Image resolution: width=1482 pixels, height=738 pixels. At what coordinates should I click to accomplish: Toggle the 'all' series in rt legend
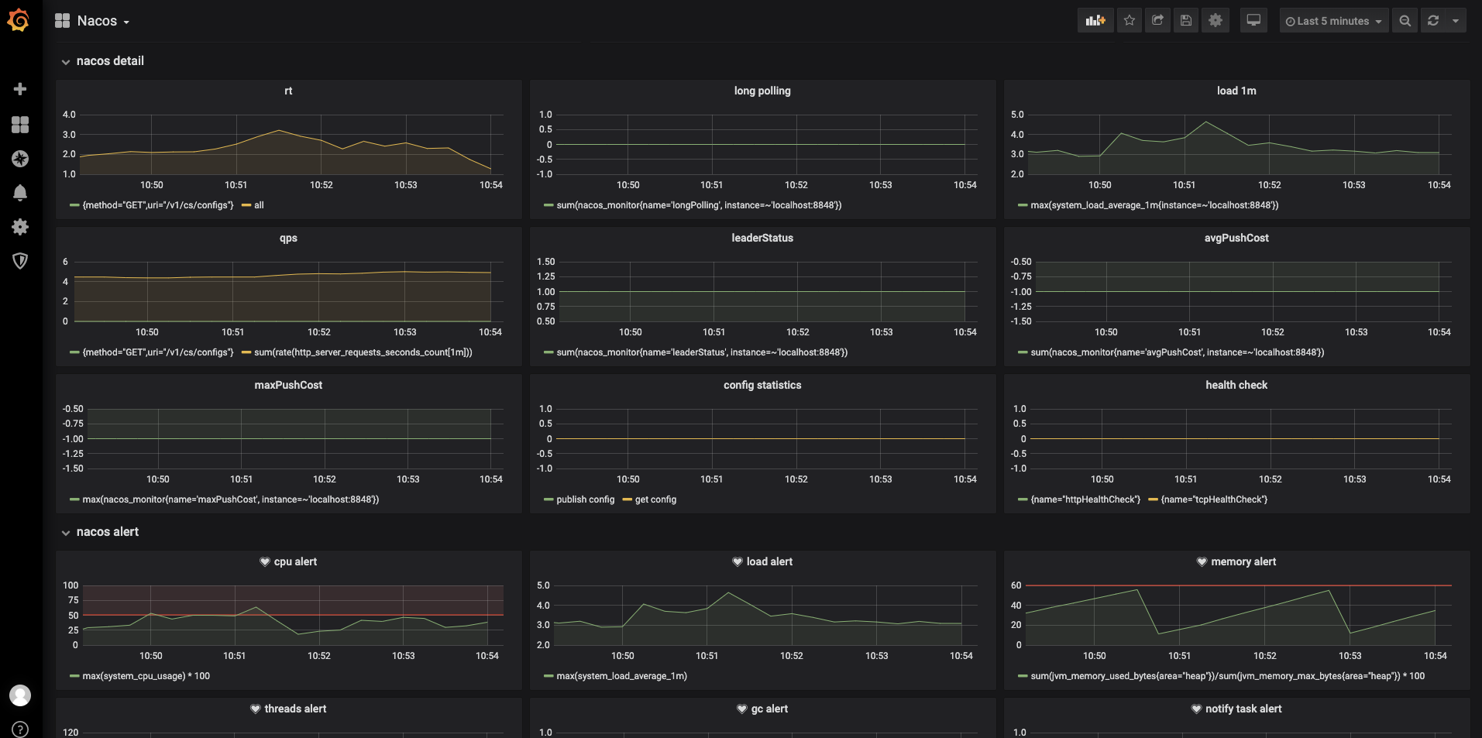click(259, 205)
